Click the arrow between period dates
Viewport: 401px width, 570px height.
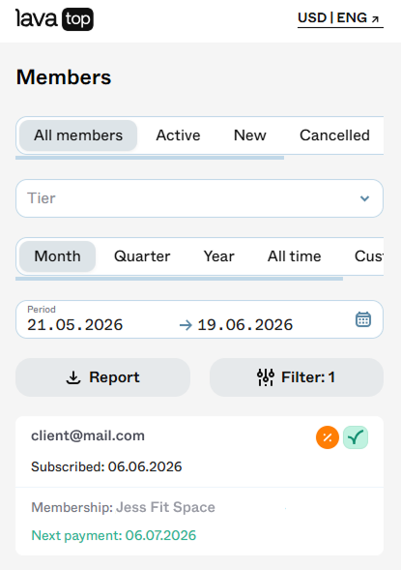(x=186, y=324)
